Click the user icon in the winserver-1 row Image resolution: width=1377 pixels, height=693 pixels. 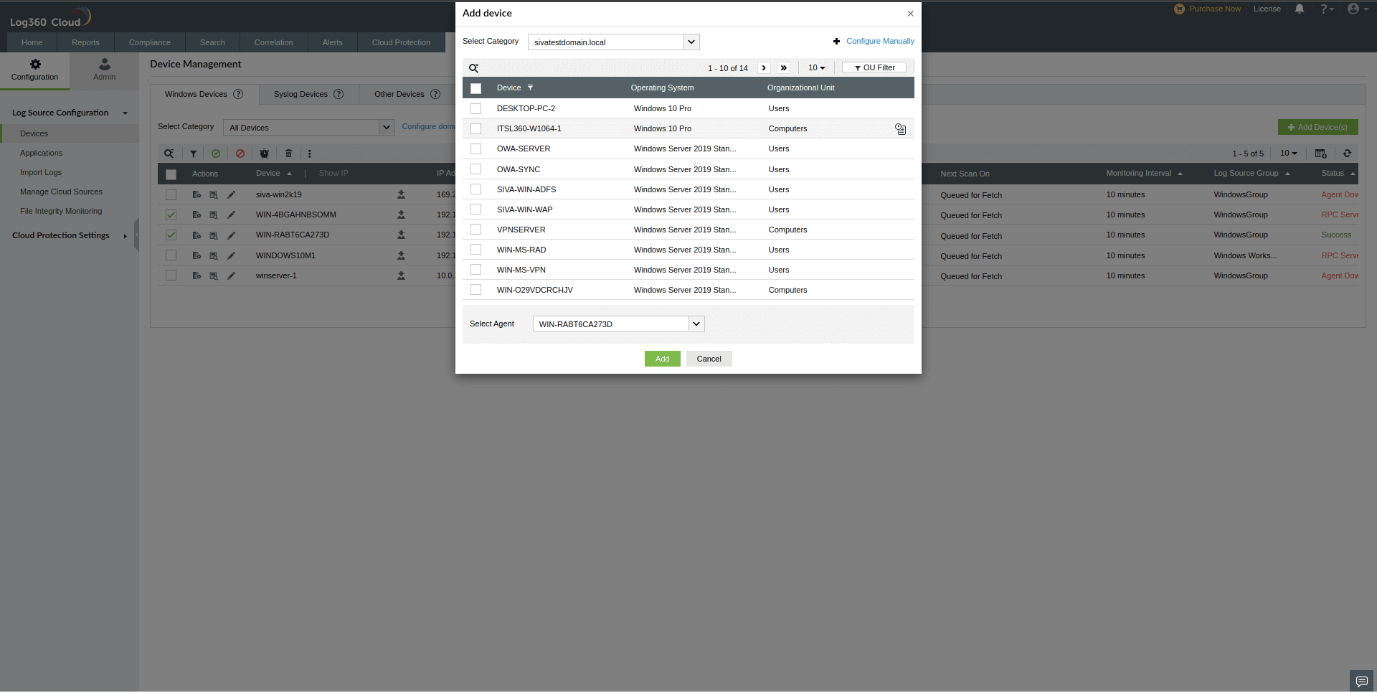click(401, 276)
